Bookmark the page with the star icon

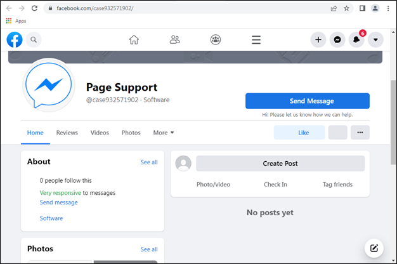[347, 8]
